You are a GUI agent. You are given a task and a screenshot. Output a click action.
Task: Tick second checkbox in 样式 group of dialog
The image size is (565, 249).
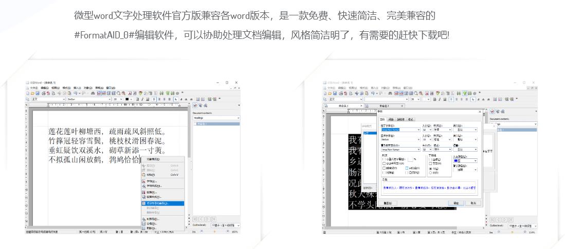pos(384,163)
